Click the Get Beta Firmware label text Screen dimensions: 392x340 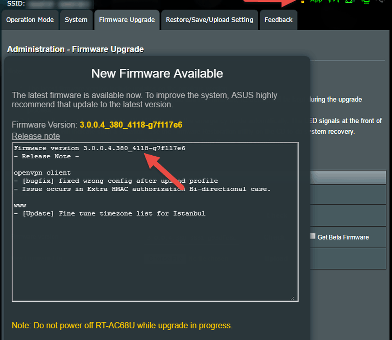coord(343,237)
